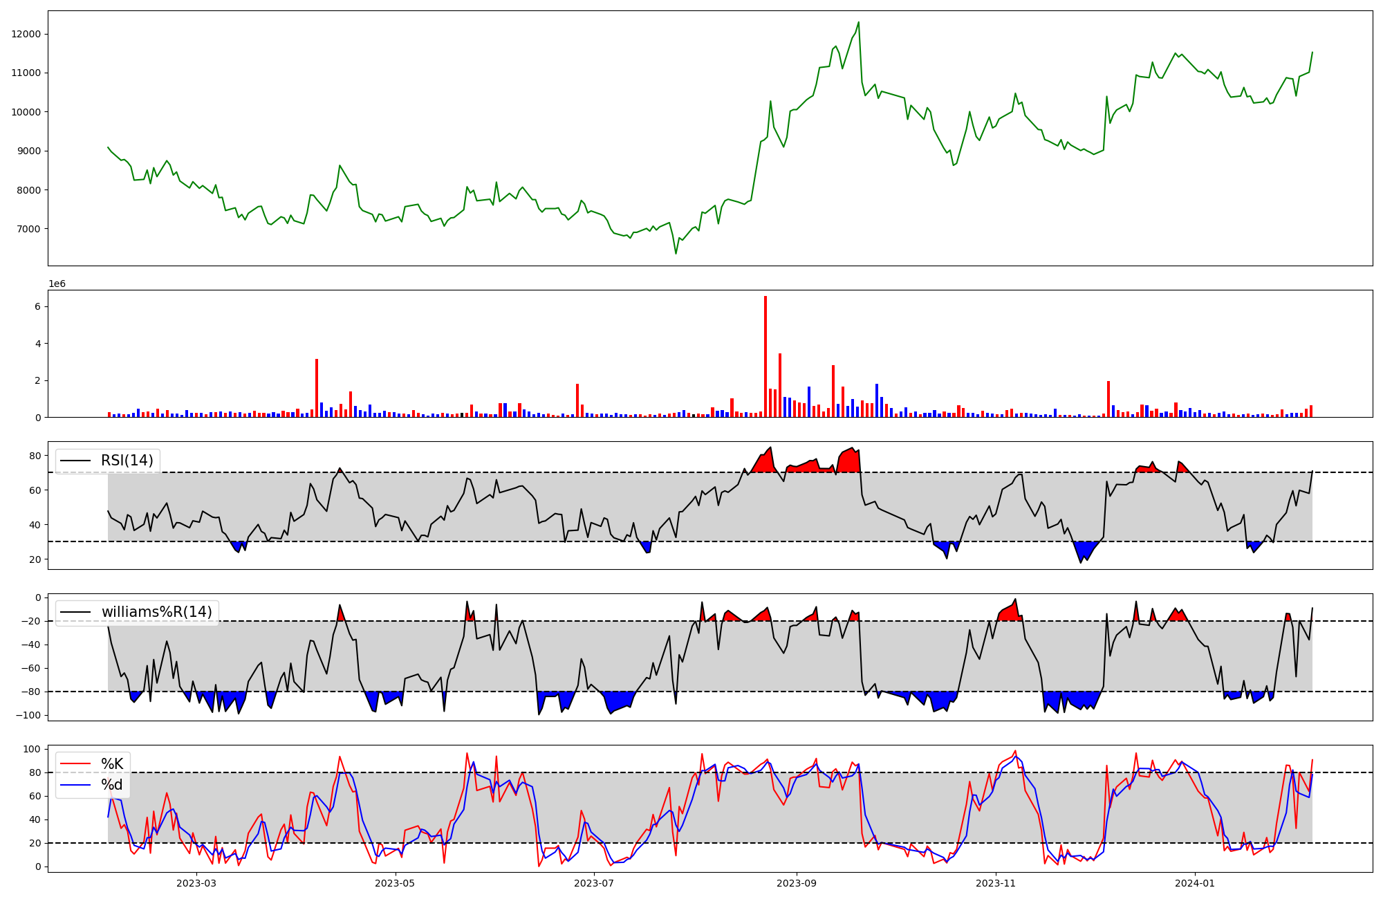Click the red %K legend line swatch

76,764
